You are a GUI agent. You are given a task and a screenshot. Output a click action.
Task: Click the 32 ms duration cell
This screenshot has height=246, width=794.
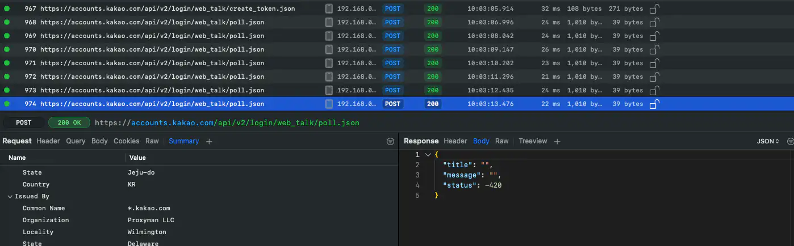click(550, 9)
